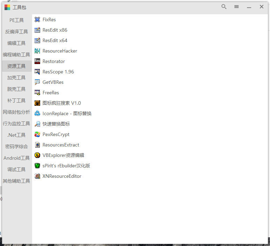Click the VBExplorer资源编辑 icon

[x=37, y=155]
